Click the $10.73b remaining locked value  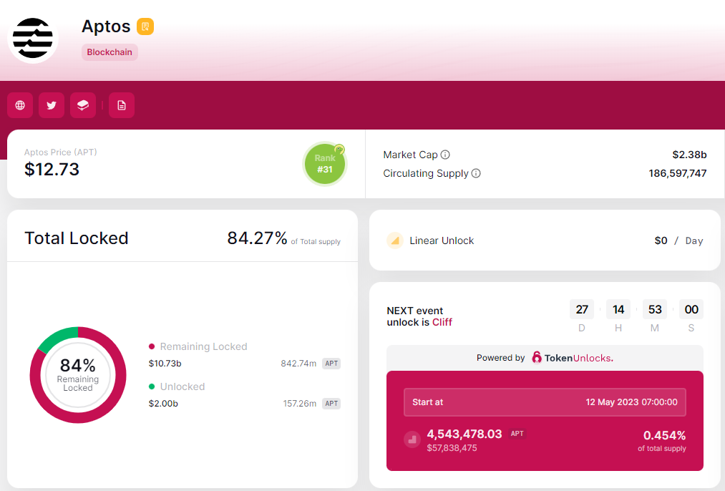165,364
